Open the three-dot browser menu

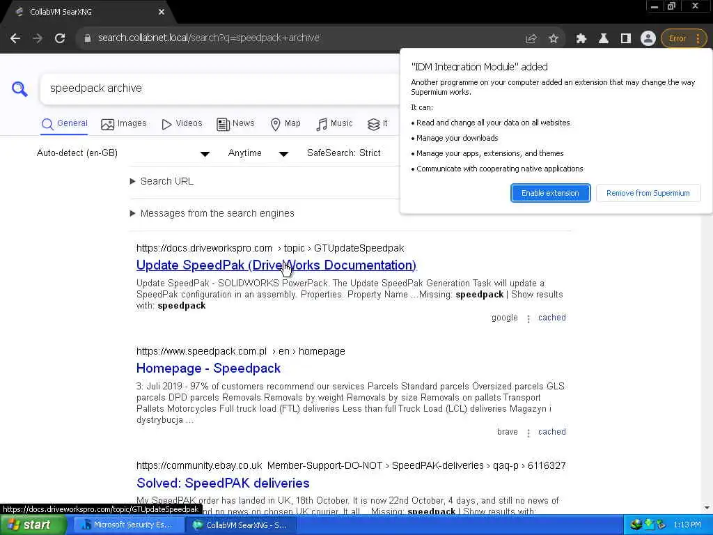pyautogui.click(x=698, y=39)
